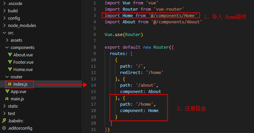Select the config folder label

pos(14,18)
